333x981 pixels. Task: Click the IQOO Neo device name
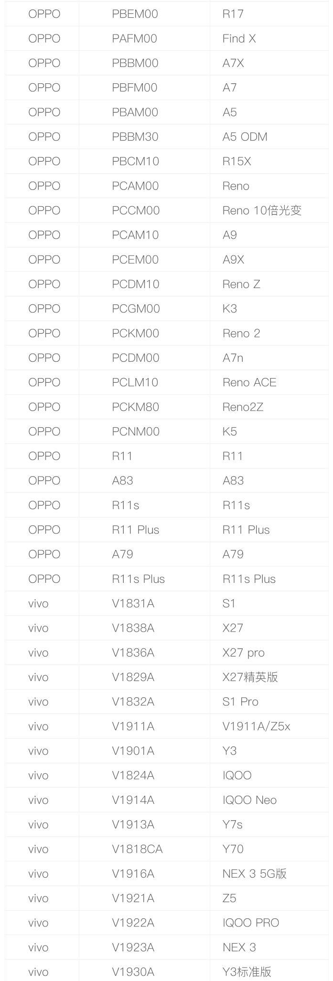tap(249, 800)
